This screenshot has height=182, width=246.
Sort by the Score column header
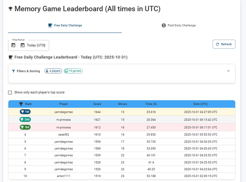(x=97, y=104)
